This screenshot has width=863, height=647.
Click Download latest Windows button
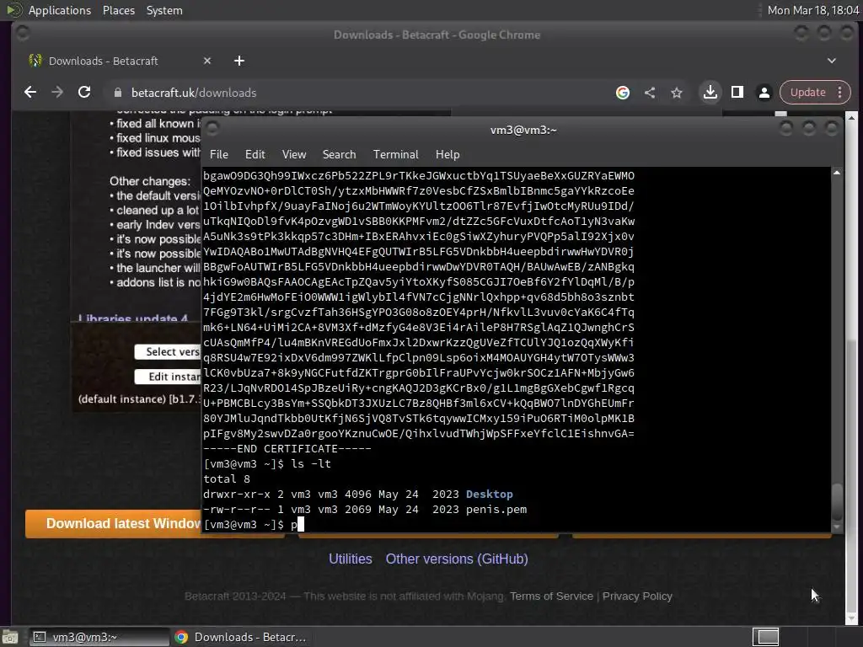coord(114,523)
